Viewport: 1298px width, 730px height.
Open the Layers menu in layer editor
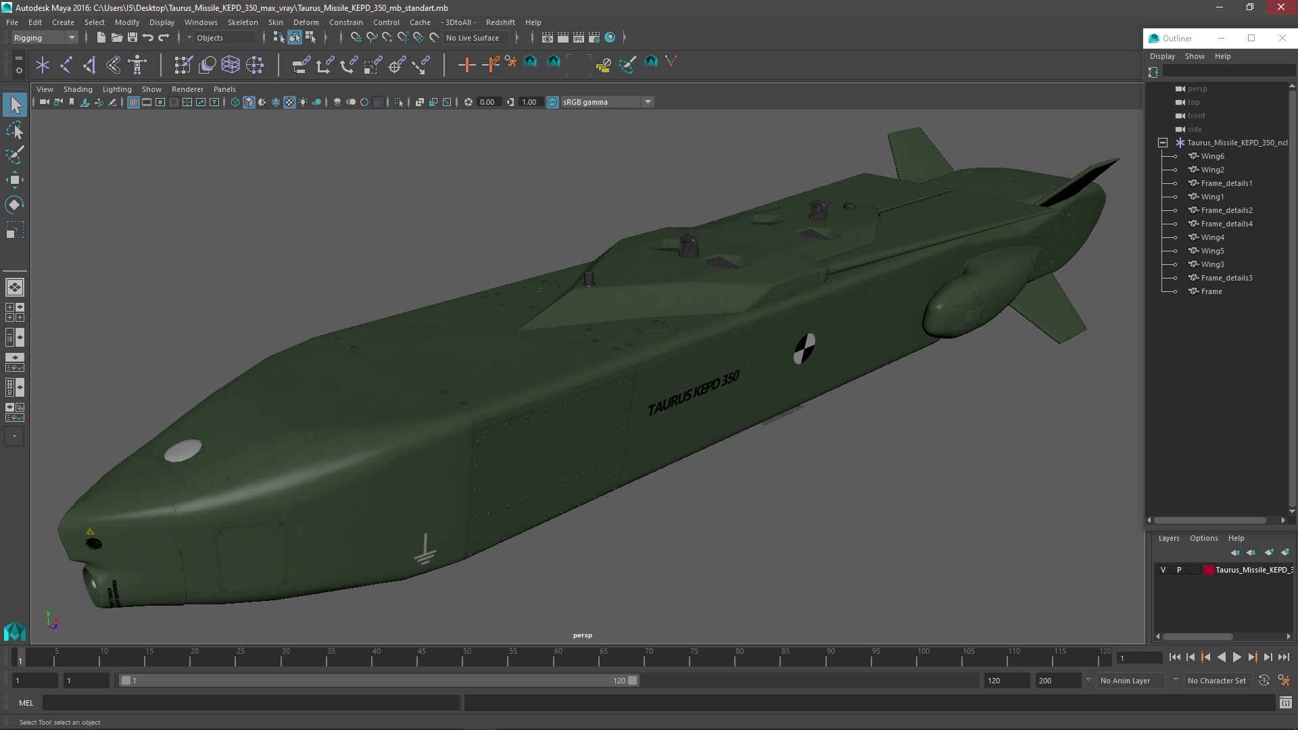(x=1168, y=538)
